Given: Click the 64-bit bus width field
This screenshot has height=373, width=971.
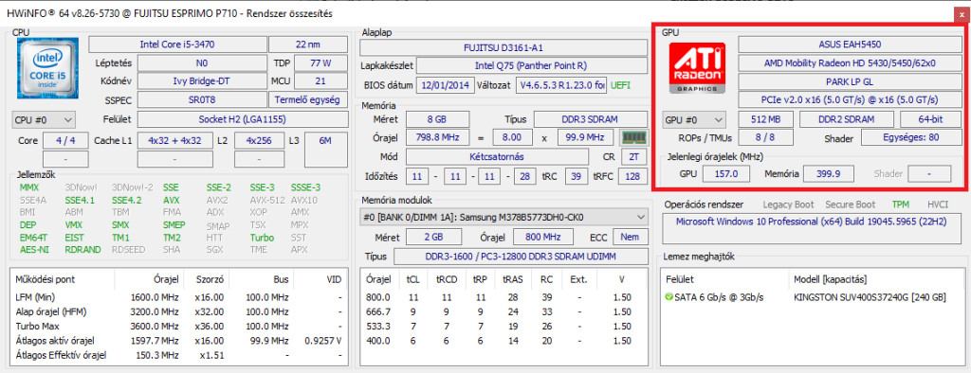Looking at the screenshot, I should pyautogui.click(x=930, y=119).
